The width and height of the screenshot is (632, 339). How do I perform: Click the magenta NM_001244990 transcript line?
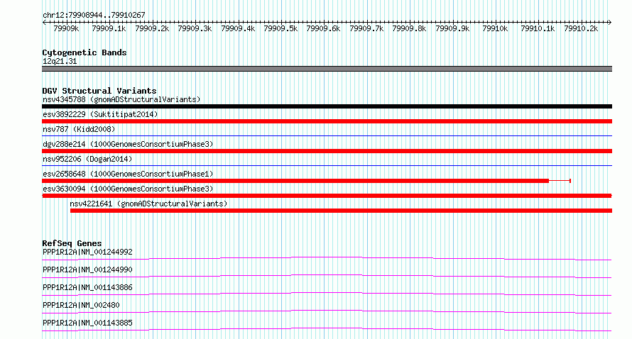(327, 276)
